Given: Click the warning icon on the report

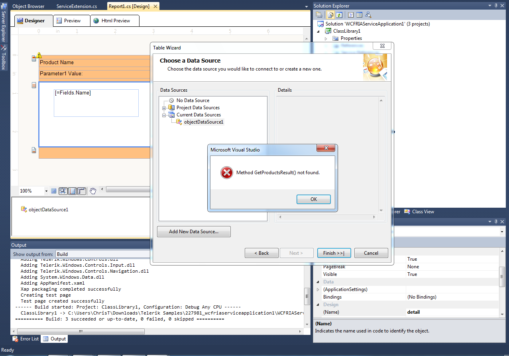Looking at the screenshot, I should (x=39, y=55).
